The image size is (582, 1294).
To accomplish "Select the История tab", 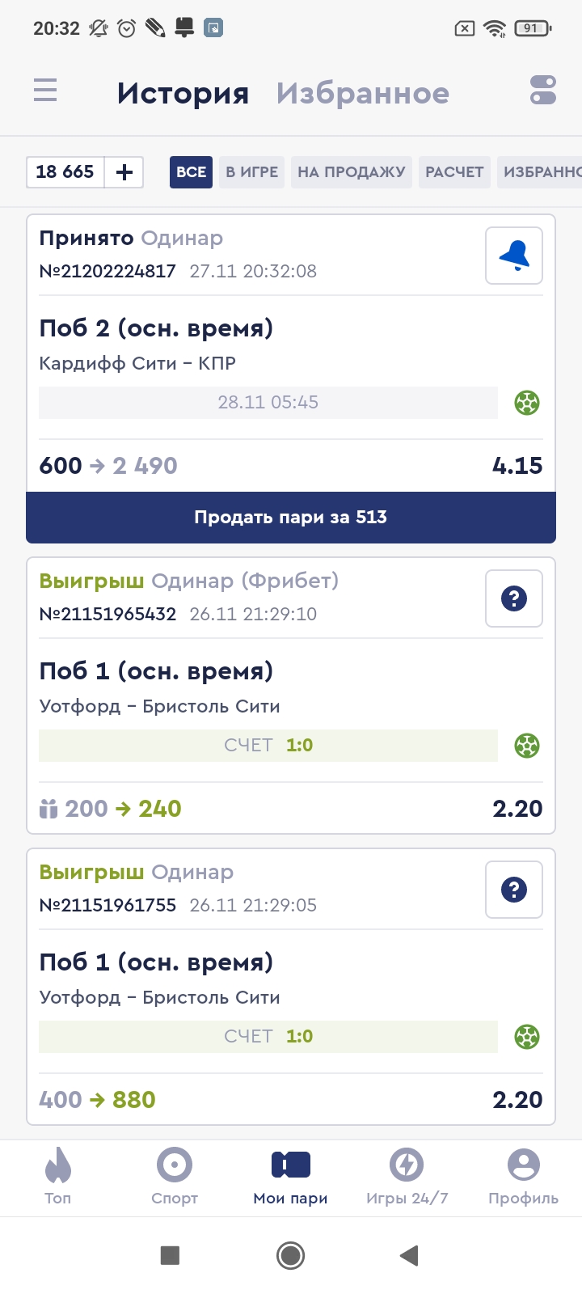I will [183, 94].
